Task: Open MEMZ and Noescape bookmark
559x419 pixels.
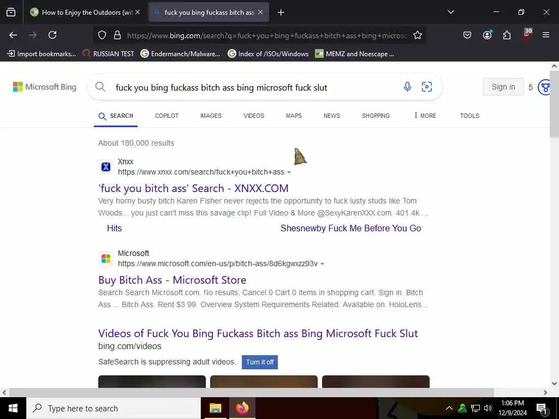Action: pyautogui.click(x=355, y=54)
